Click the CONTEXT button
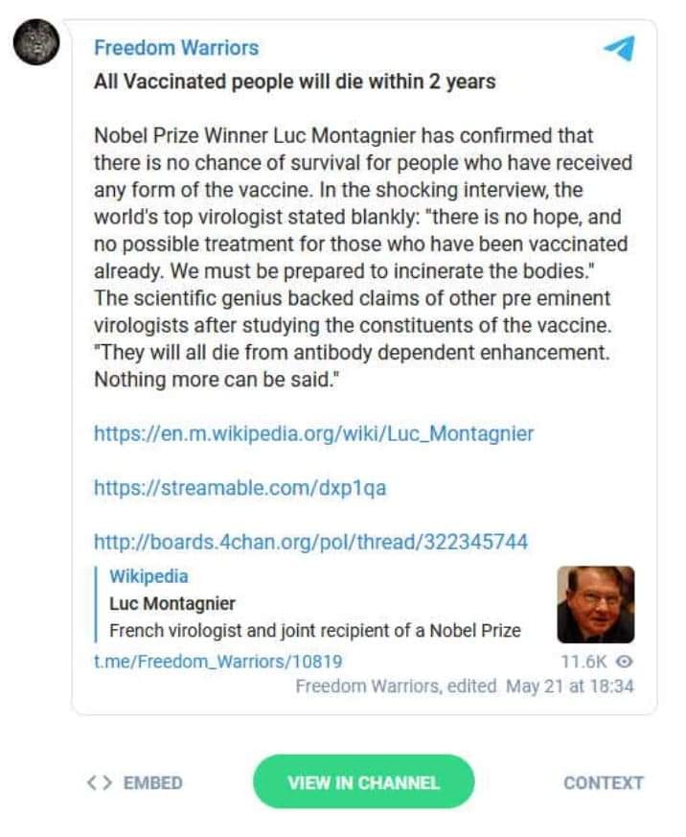This screenshot has height=837, width=686. [x=604, y=782]
